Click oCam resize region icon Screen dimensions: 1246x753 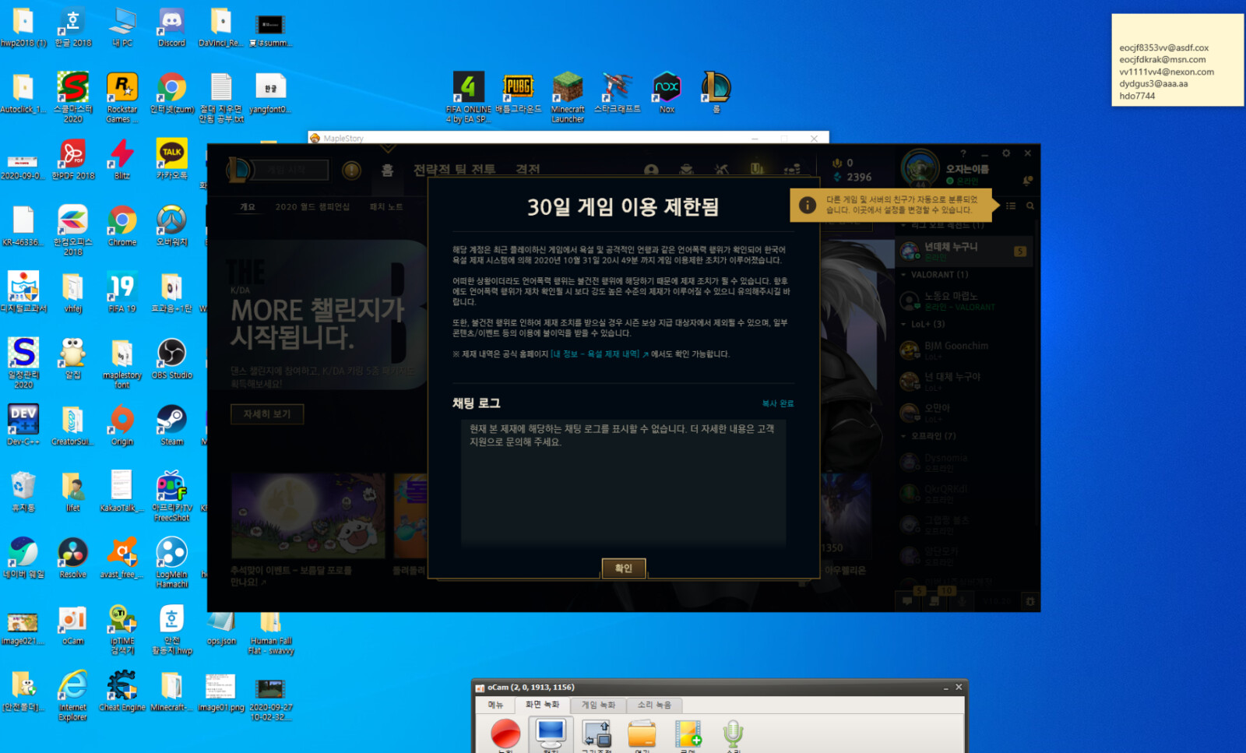tap(597, 734)
